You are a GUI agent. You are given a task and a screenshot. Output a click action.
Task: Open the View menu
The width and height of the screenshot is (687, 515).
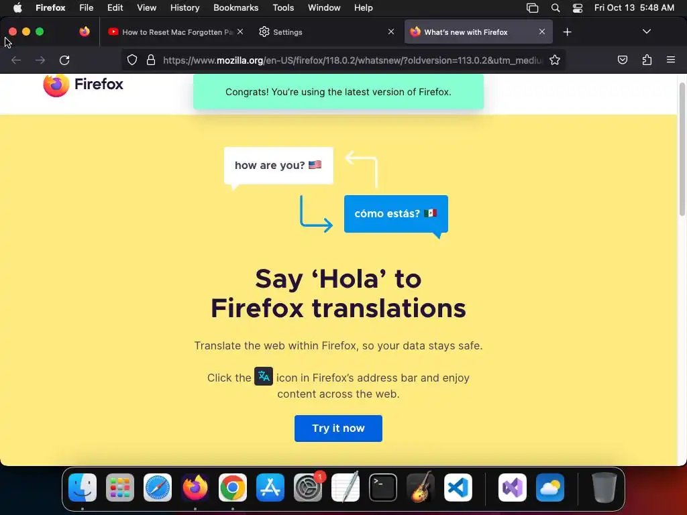pyautogui.click(x=146, y=7)
